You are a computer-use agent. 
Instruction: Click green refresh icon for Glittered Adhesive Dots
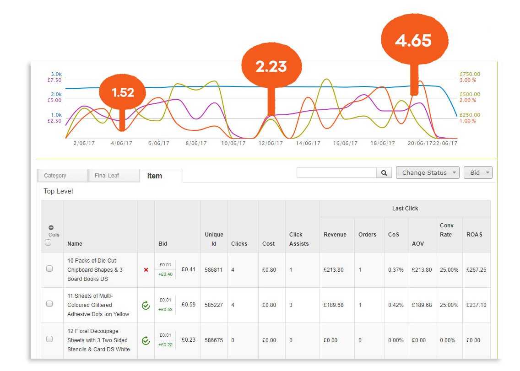146,305
